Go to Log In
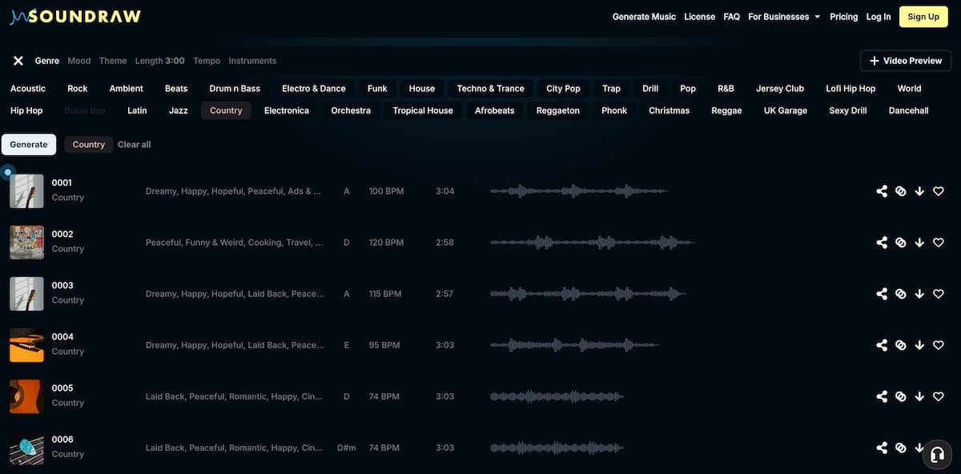Screen dimensions: 961x474 [x=879, y=17]
